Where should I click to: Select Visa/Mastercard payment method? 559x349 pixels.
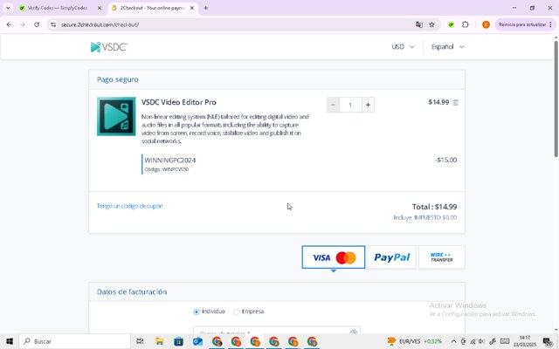click(x=334, y=257)
